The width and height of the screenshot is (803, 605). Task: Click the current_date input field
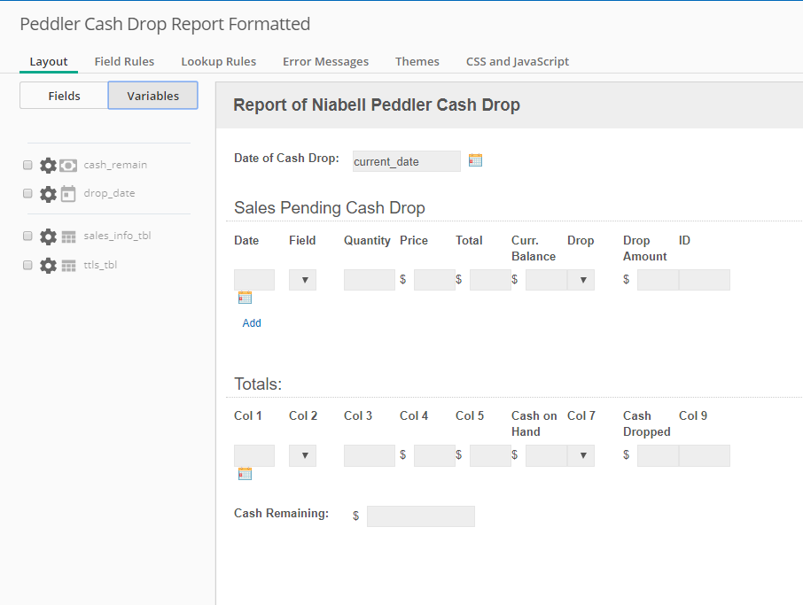(406, 161)
